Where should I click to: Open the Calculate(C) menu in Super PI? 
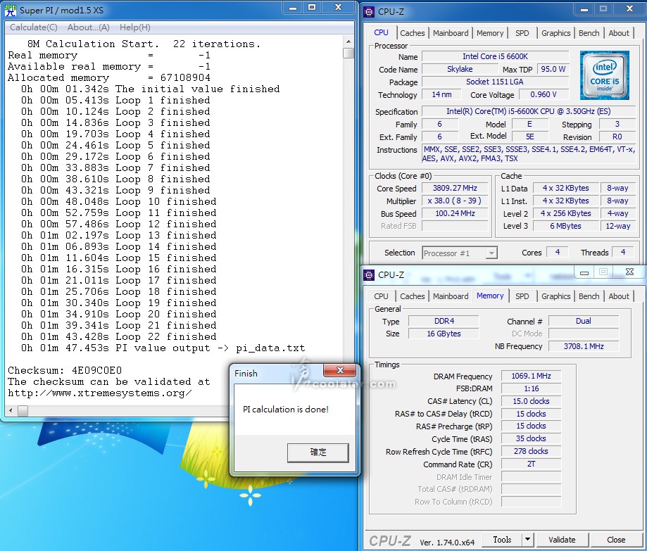click(x=33, y=27)
